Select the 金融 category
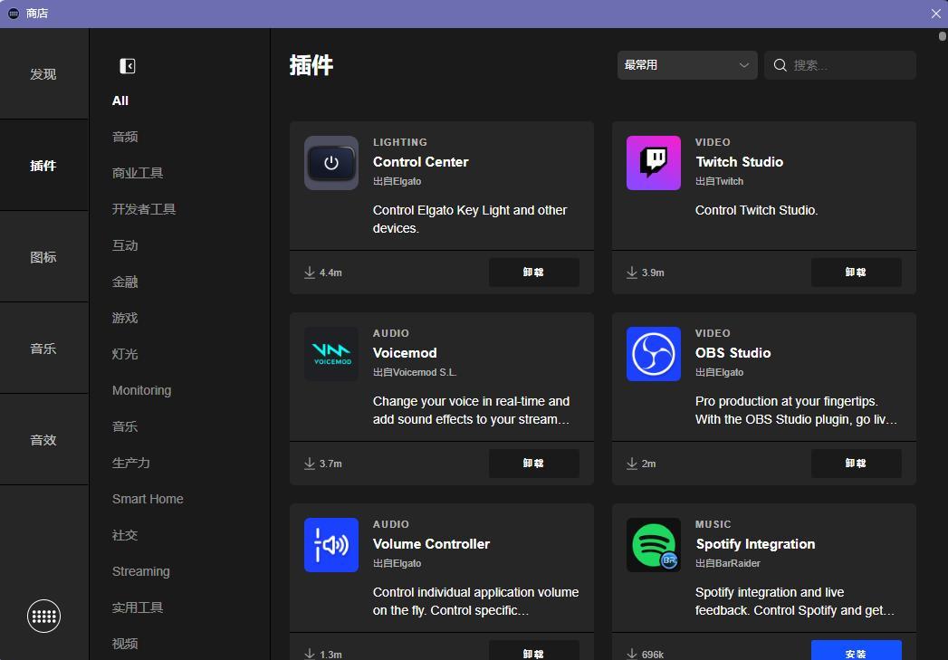Viewport: 948px width, 660px height. [125, 282]
